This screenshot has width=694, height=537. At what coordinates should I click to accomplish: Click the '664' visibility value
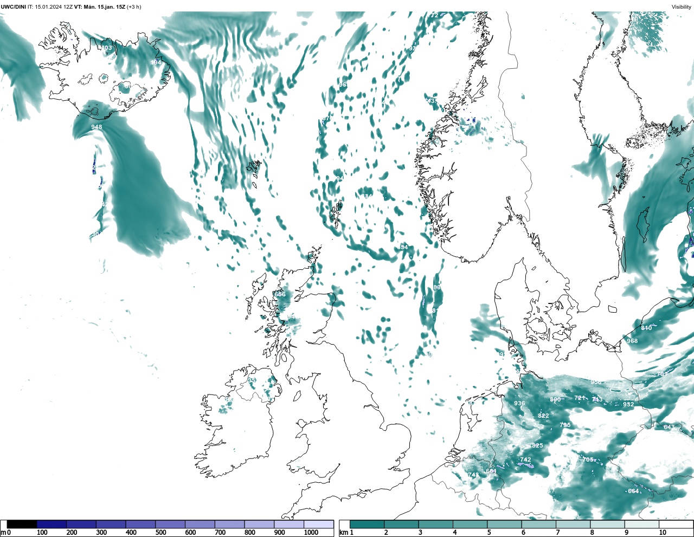pos(633,491)
